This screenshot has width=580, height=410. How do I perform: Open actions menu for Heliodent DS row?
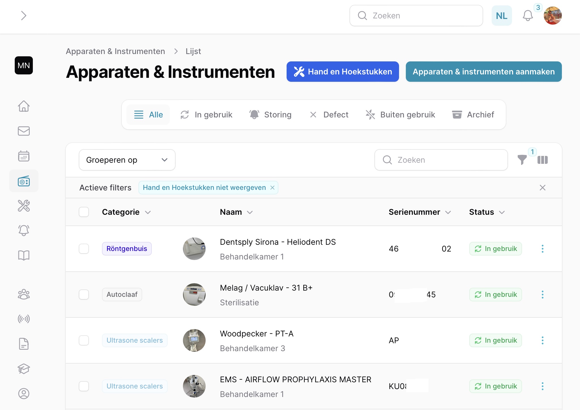coord(542,249)
